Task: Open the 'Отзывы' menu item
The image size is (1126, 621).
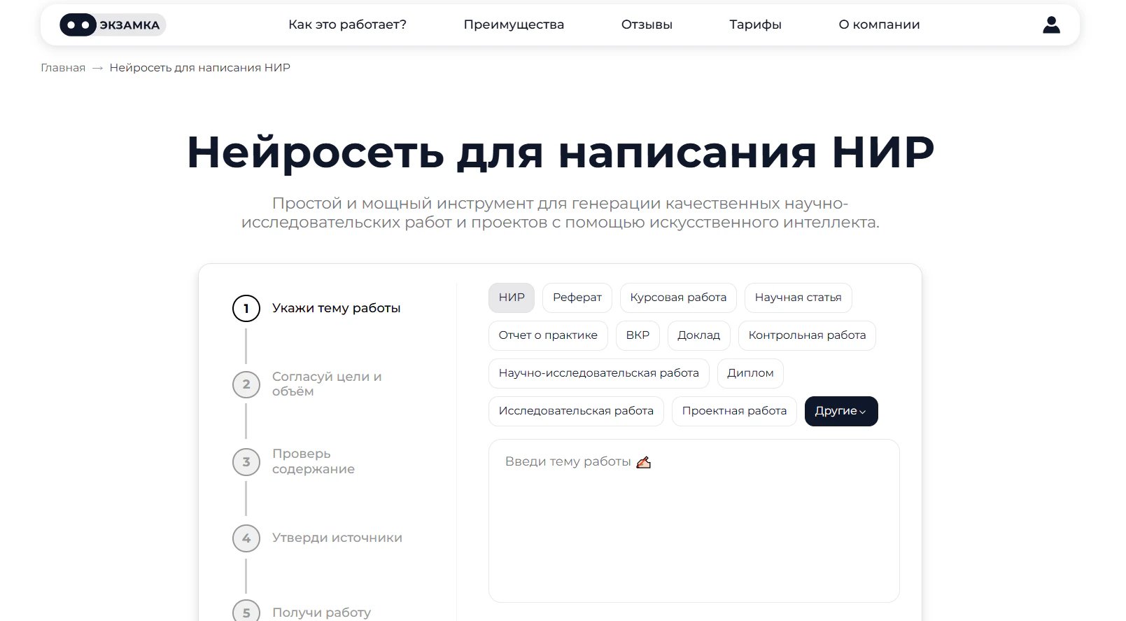Action: [x=647, y=25]
